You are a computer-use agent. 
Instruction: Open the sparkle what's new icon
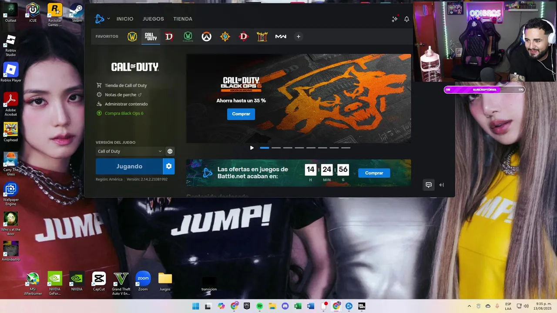coord(395,19)
